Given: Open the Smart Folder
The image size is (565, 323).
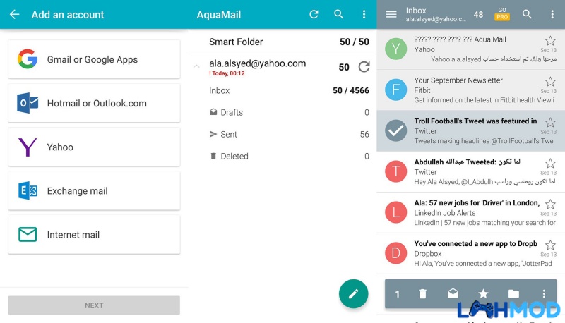Looking at the screenshot, I should pos(282,42).
